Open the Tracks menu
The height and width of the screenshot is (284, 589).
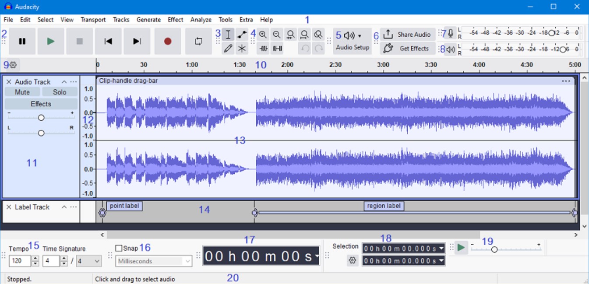tap(121, 20)
